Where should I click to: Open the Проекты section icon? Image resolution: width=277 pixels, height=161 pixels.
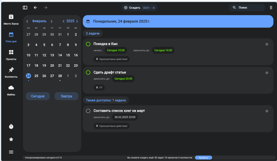(x=11, y=52)
